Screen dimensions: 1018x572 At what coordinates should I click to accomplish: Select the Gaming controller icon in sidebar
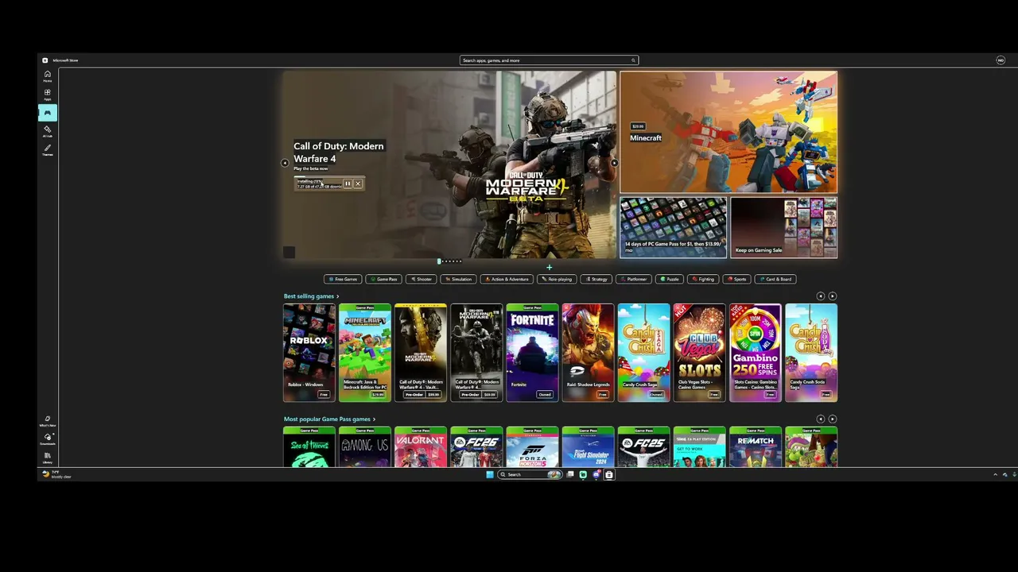click(47, 113)
